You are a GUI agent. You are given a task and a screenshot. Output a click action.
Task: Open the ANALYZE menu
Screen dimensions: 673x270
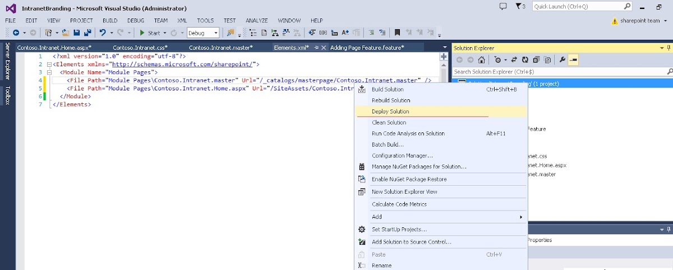[x=256, y=21]
